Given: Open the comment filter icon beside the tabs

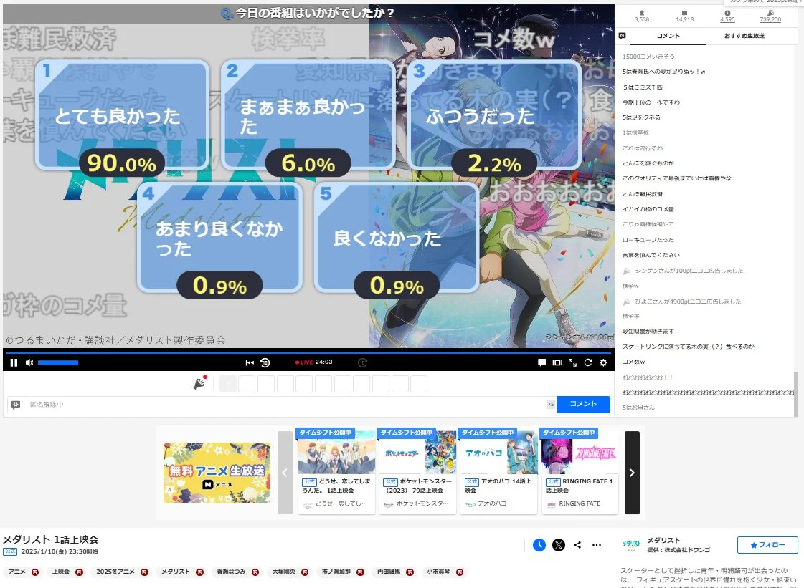Looking at the screenshot, I should click(x=622, y=36).
